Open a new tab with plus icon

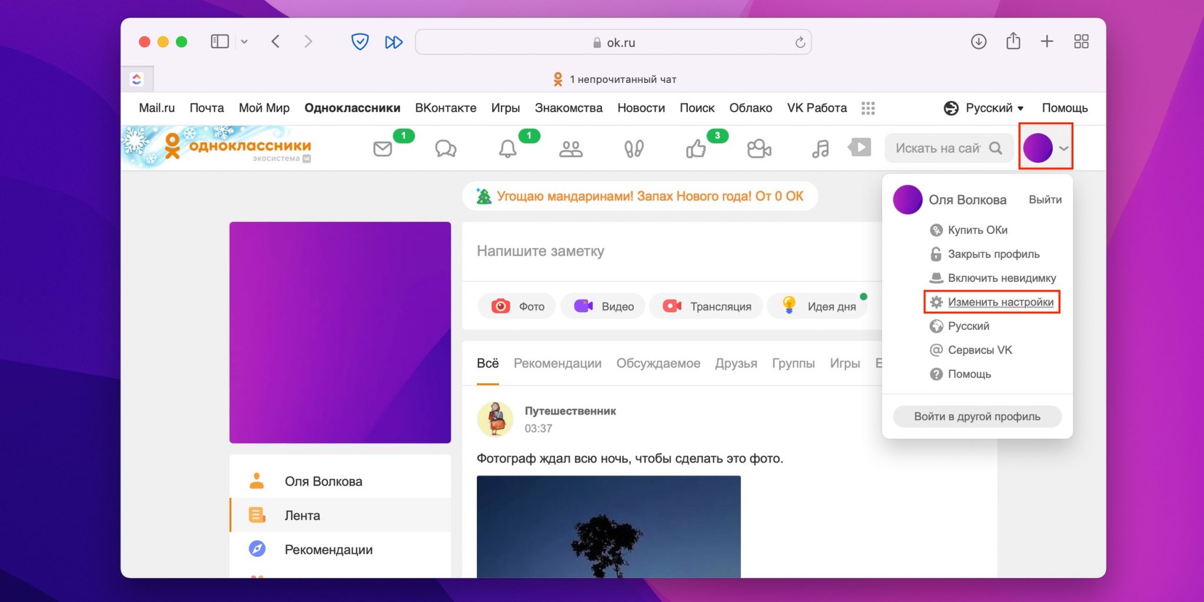[x=1047, y=42]
